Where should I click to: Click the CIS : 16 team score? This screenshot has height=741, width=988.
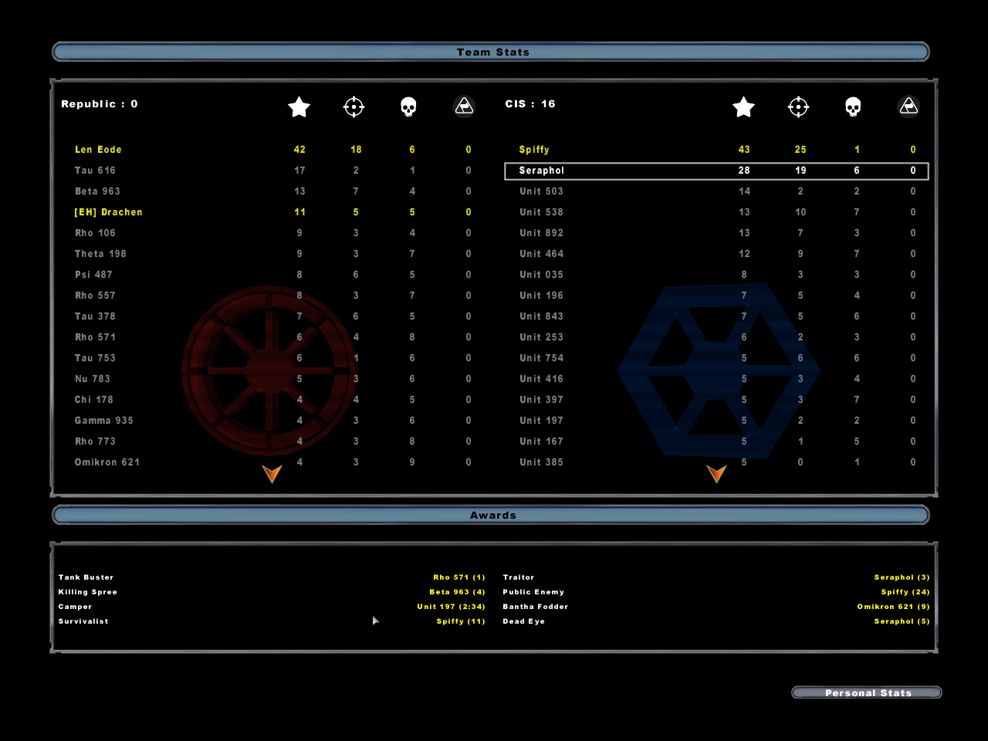pos(530,104)
